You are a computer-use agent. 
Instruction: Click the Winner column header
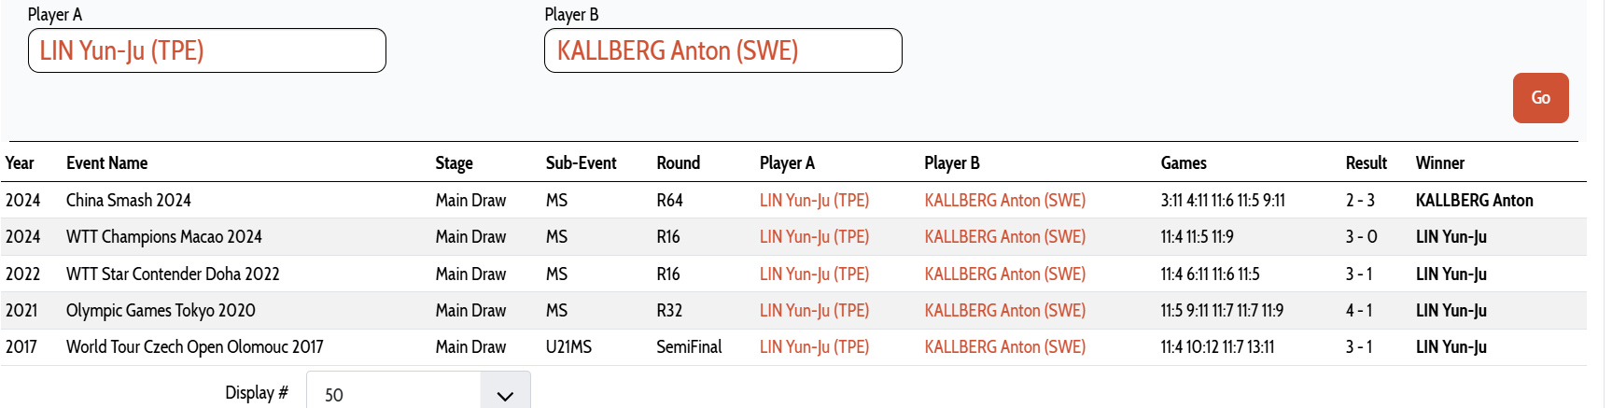point(1439,163)
